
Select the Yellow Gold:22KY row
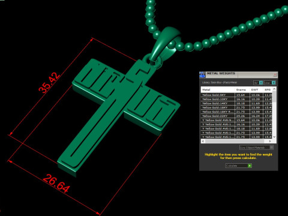click(237, 116)
